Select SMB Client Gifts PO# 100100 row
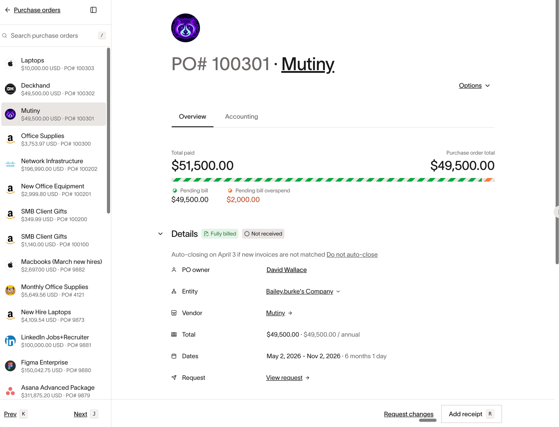 [54, 240]
